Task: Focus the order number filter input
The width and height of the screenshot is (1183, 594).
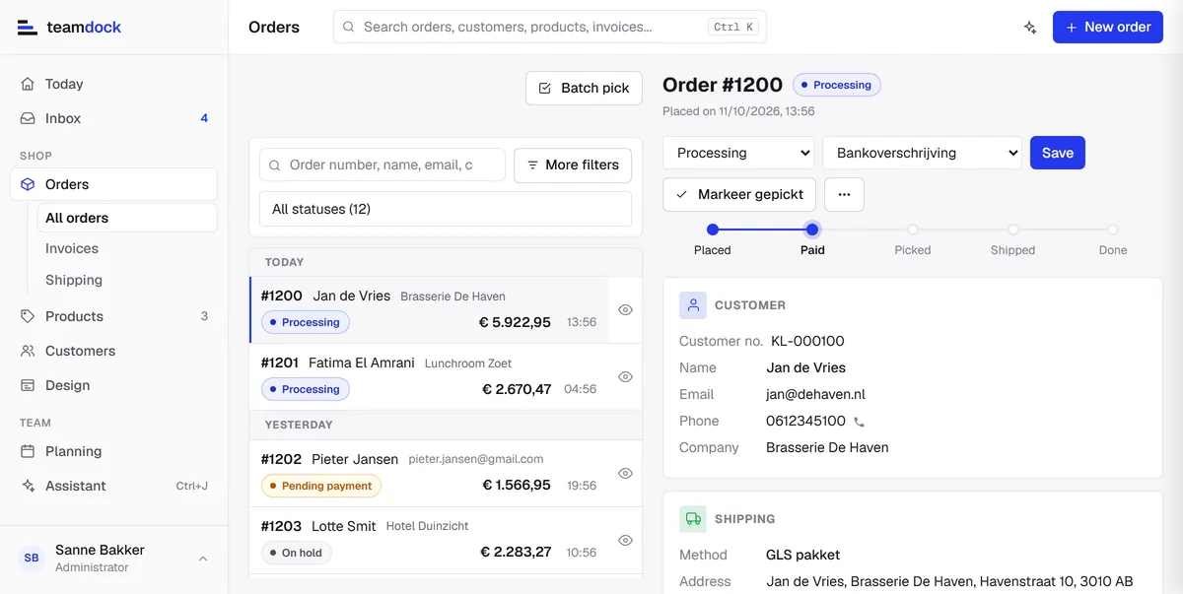Action: [383, 165]
